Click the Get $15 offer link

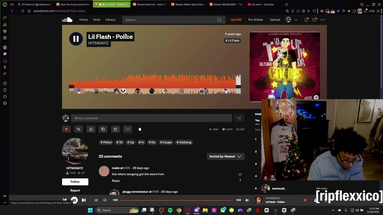pyautogui.click(x=236, y=20)
